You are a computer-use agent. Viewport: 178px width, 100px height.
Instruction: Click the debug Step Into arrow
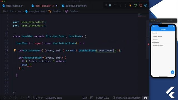point(120,6)
